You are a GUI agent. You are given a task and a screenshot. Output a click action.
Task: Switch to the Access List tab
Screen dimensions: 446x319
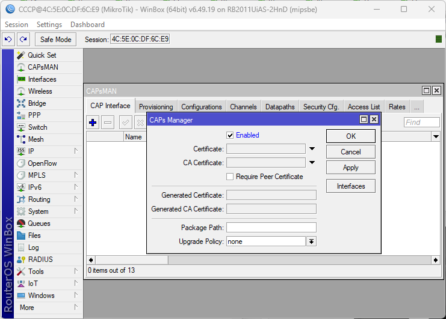point(364,107)
